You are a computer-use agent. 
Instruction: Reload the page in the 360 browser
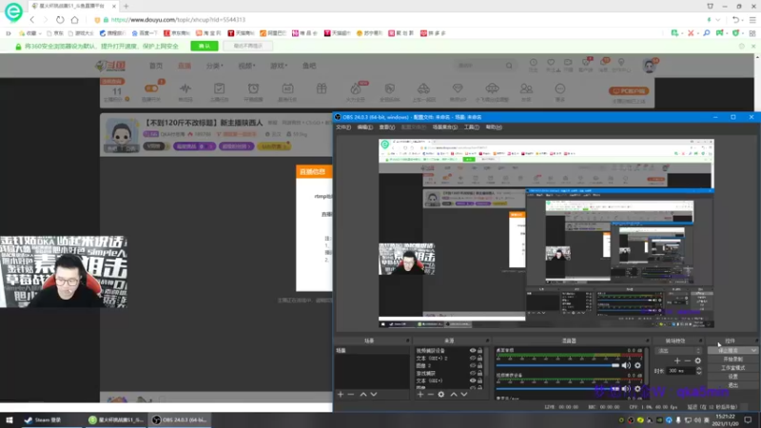click(x=60, y=20)
